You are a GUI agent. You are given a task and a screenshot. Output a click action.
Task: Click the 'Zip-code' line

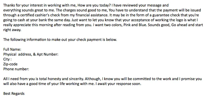coord(10,64)
